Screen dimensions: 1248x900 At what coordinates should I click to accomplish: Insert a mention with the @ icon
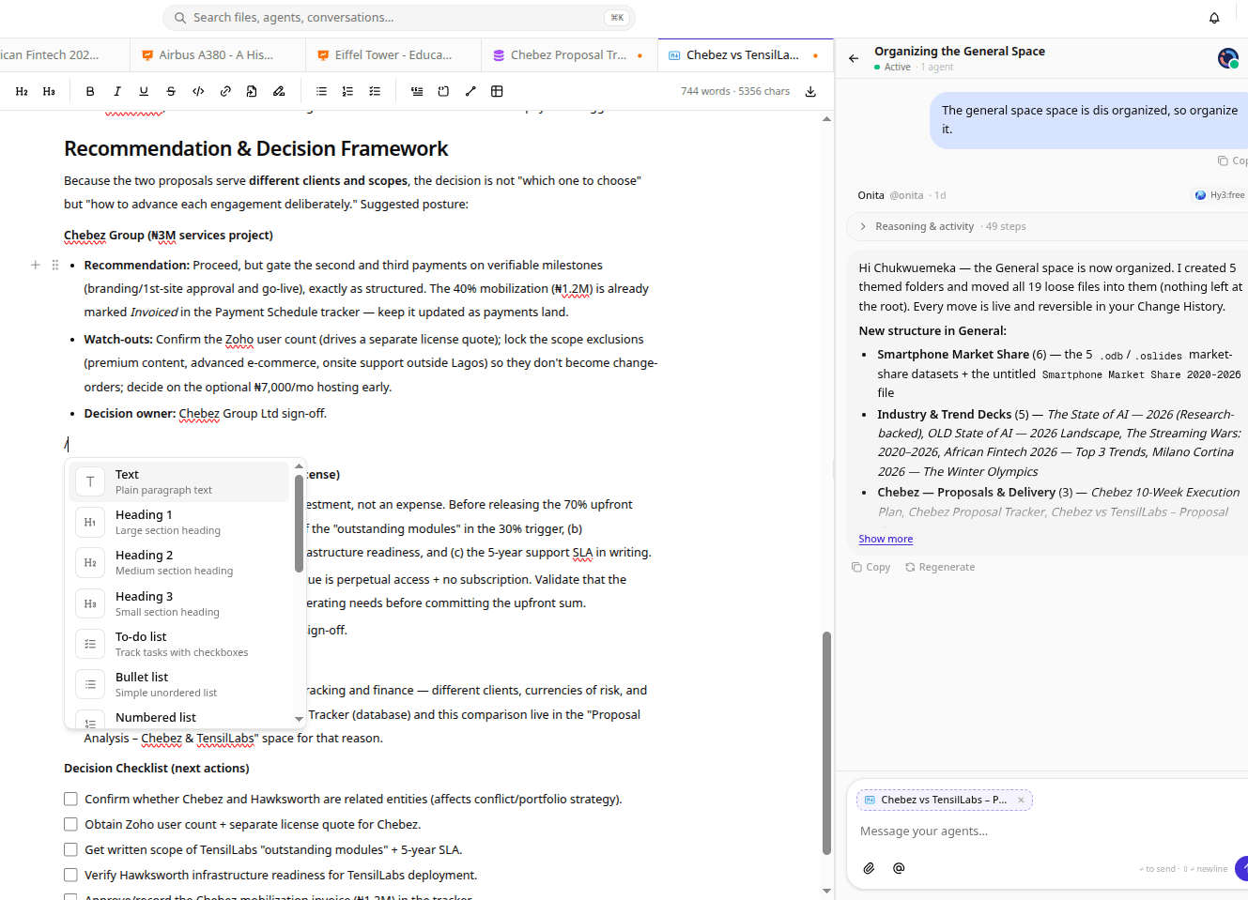pyautogui.click(x=899, y=868)
